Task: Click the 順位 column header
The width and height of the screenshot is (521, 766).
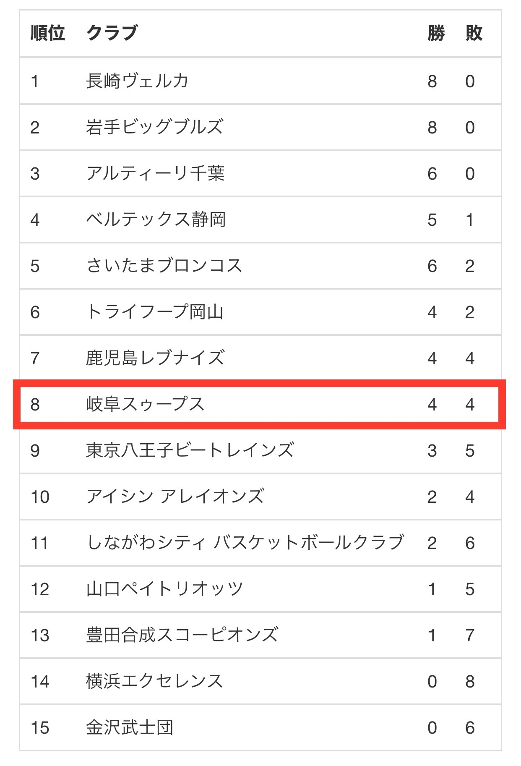Action: click(47, 33)
